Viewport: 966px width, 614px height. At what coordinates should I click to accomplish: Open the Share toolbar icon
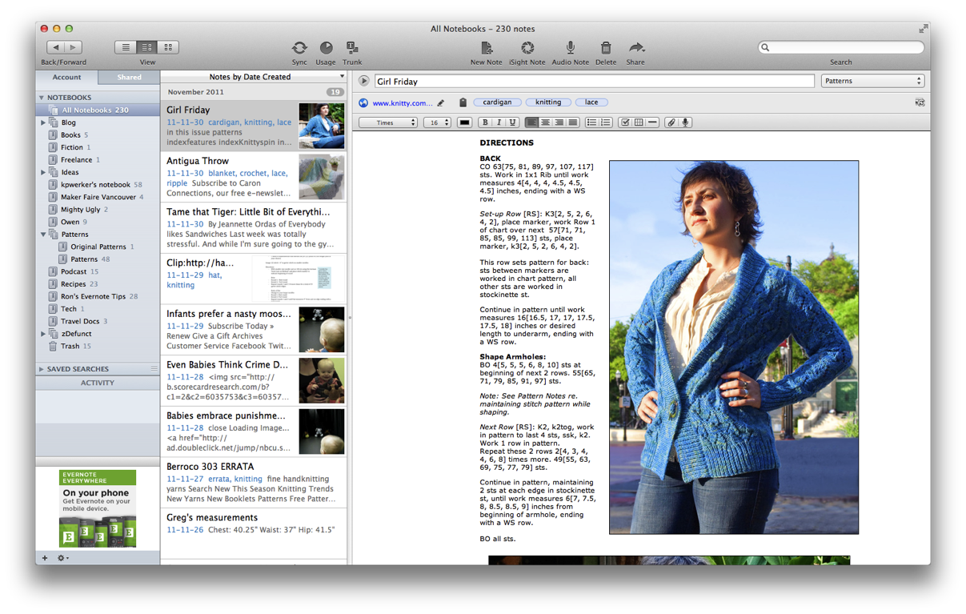[x=636, y=48]
